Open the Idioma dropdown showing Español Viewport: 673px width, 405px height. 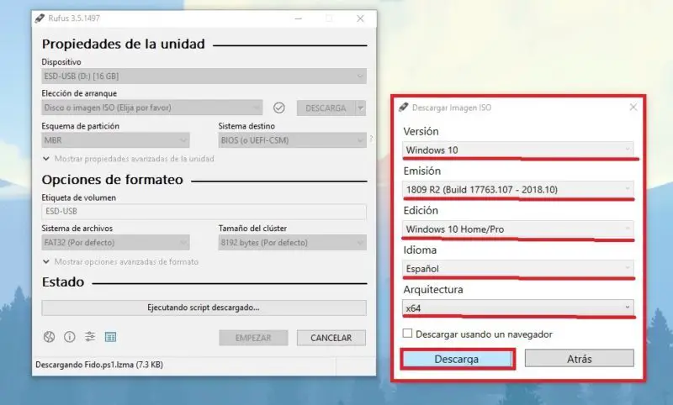pyautogui.click(x=518, y=268)
